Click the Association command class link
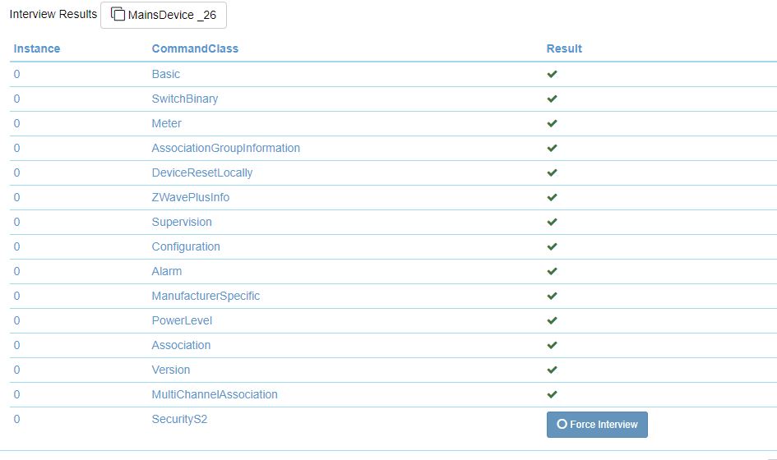777x460 pixels. pos(181,345)
